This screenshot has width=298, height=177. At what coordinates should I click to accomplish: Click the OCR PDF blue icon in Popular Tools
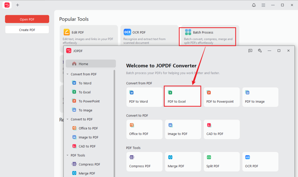tap(127, 32)
